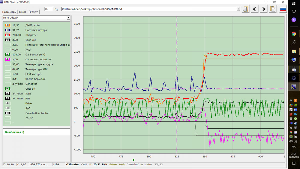Toggle the IDLE trace eye
Image resolution: width=300 pixels, height=169 pixels.
tap(7, 93)
